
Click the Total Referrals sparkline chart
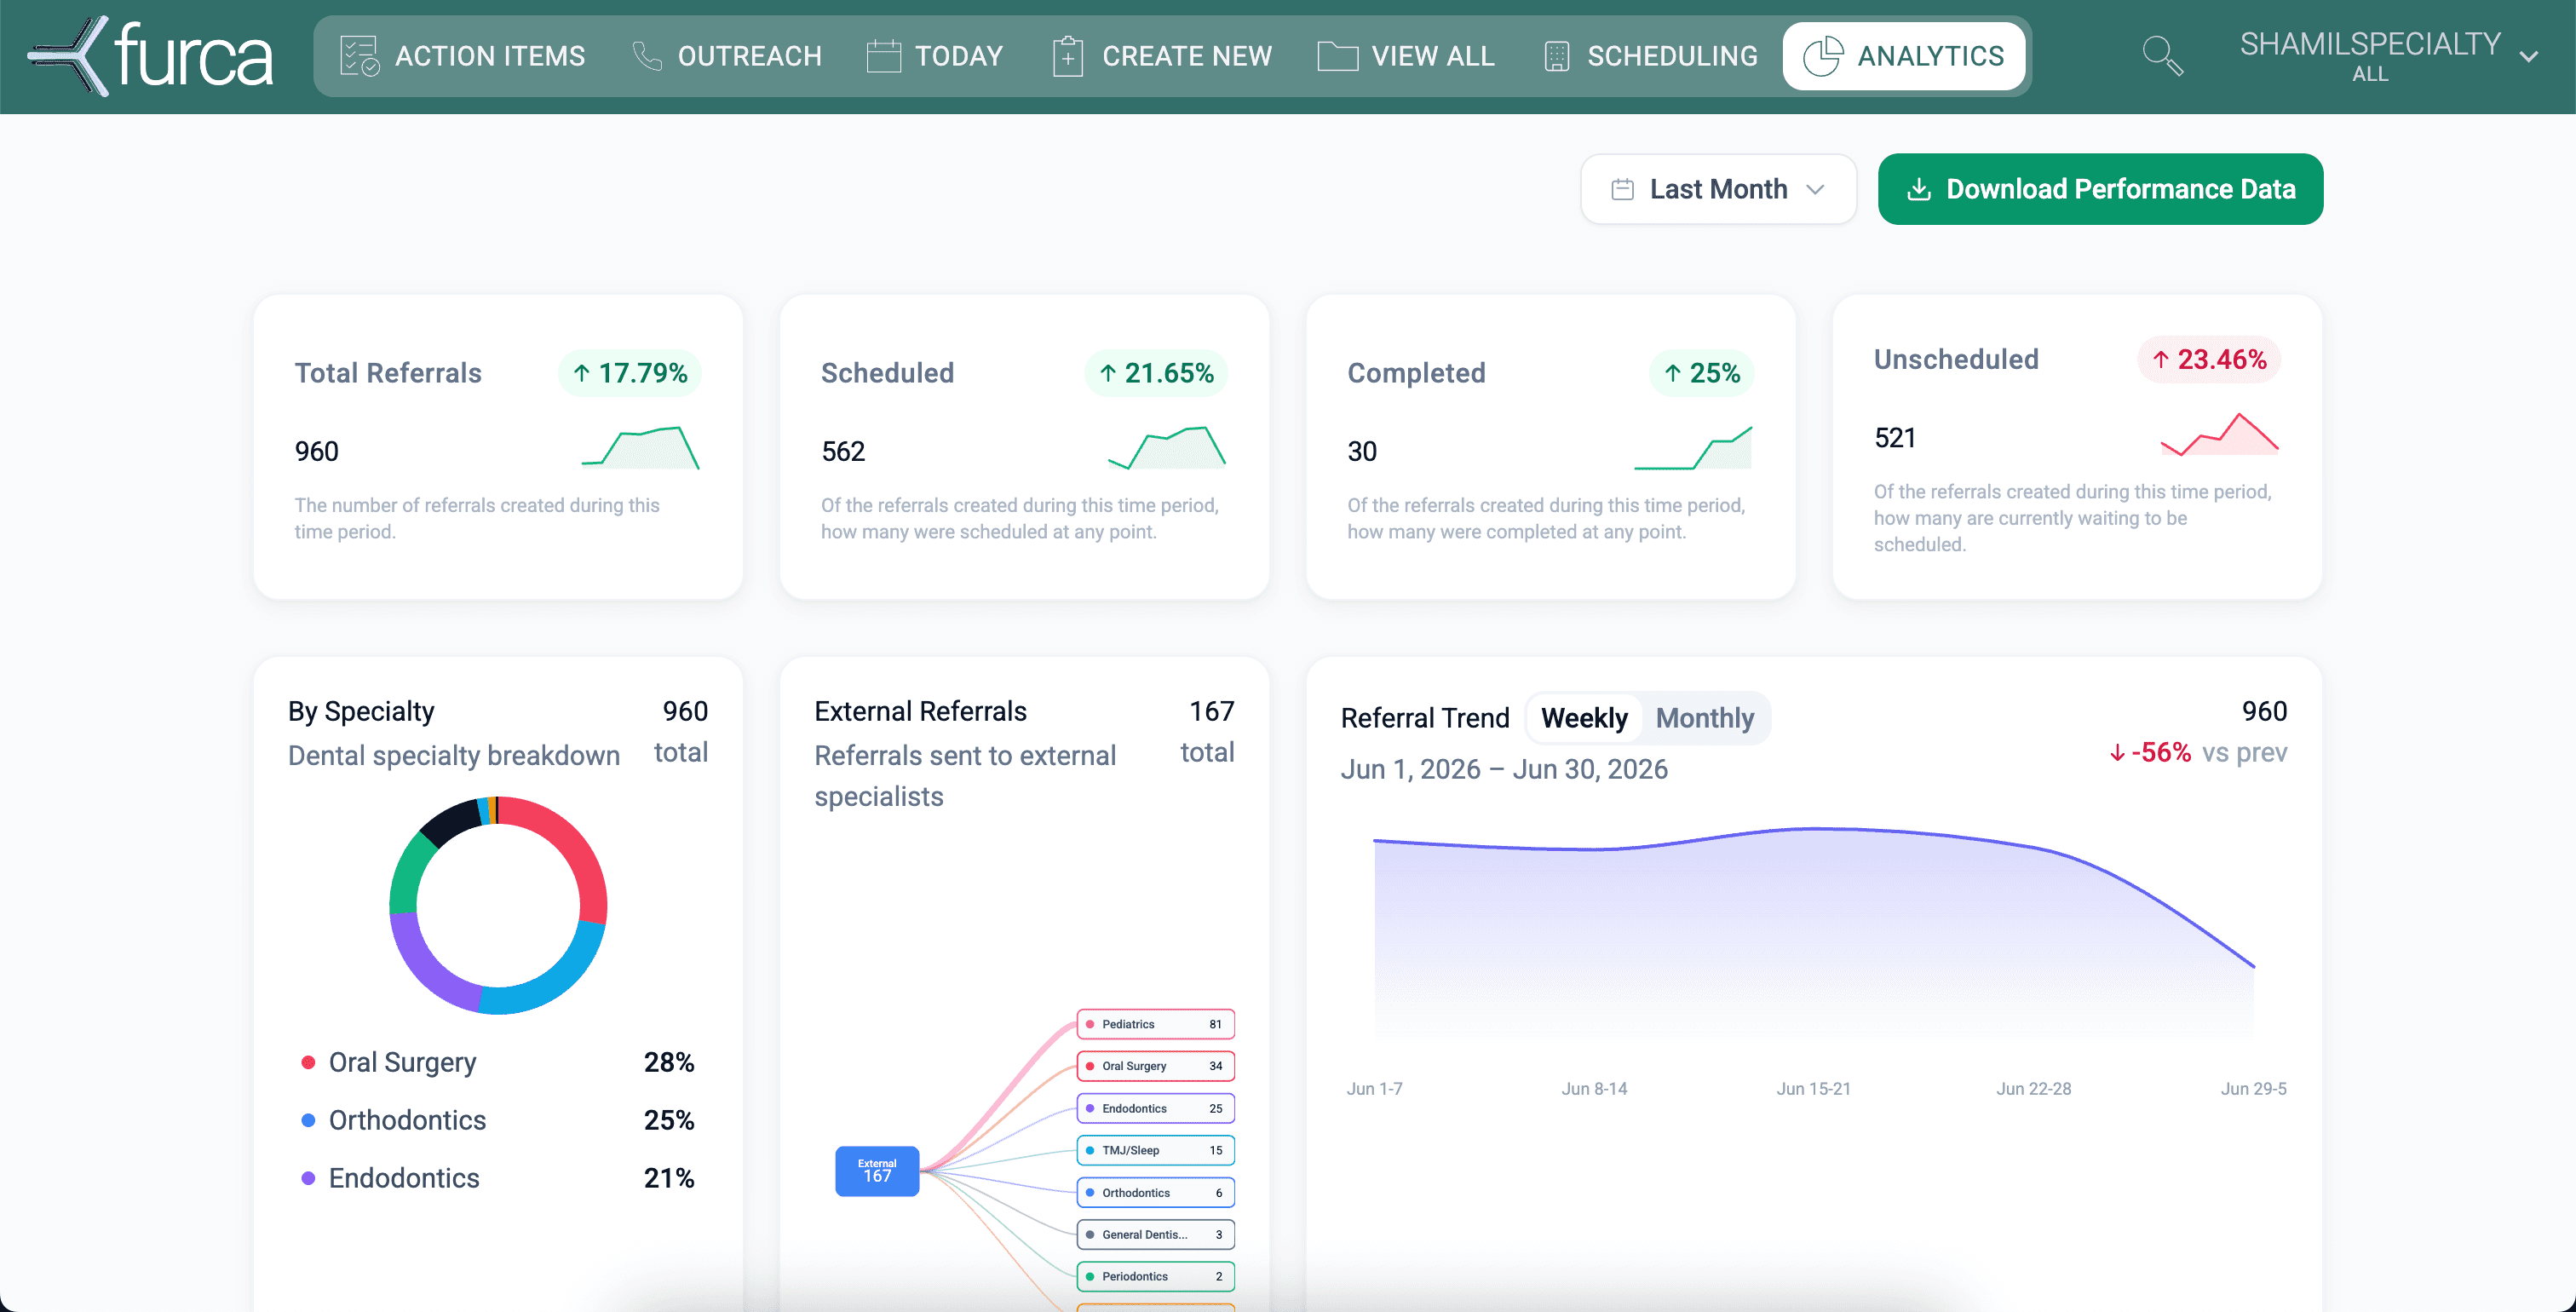click(x=640, y=447)
